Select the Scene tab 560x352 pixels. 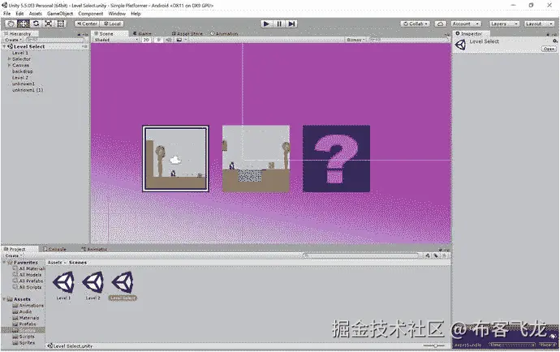point(104,33)
